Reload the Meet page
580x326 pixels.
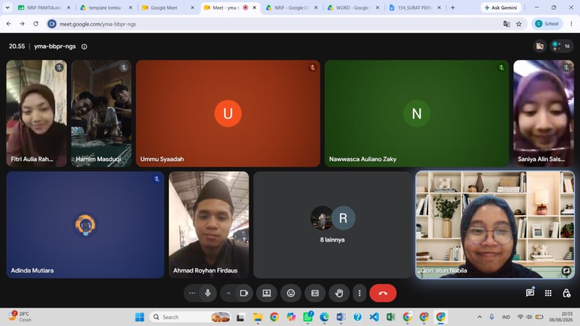36,24
